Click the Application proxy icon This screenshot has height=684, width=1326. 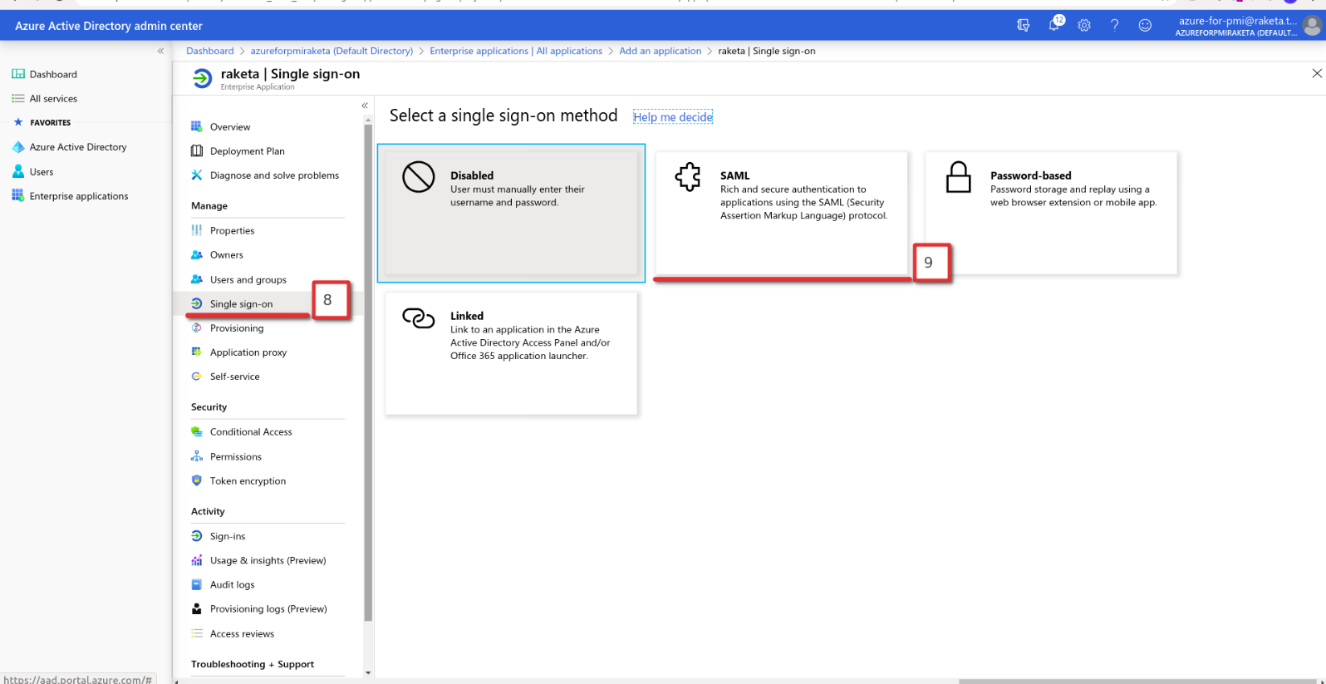tap(197, 352)
